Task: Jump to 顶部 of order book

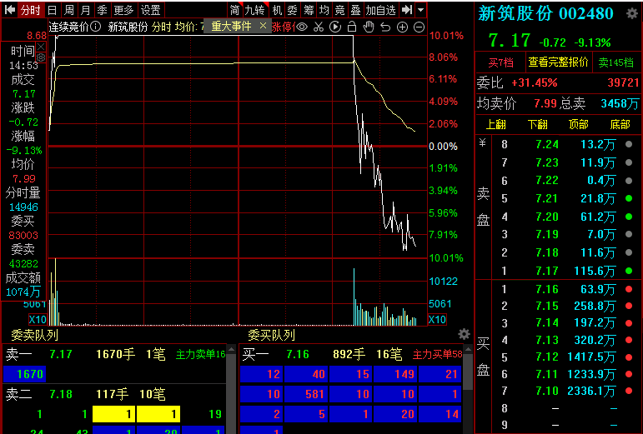Action: 579,124
